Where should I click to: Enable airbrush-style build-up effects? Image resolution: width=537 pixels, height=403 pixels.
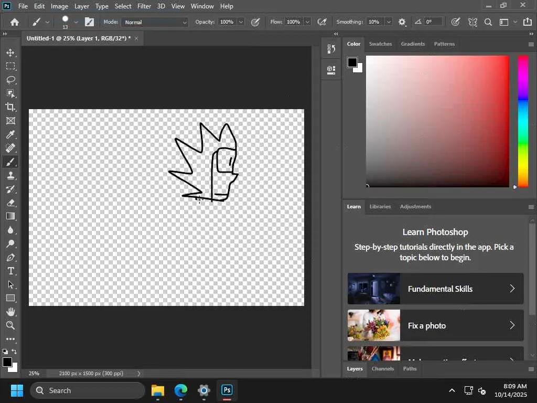[322, 22]
